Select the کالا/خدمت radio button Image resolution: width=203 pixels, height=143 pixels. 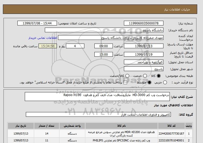click(x=127, y=76)
